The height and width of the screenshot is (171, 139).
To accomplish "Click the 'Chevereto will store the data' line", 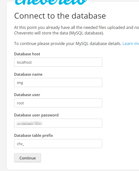I will click(x=59, y=33).
